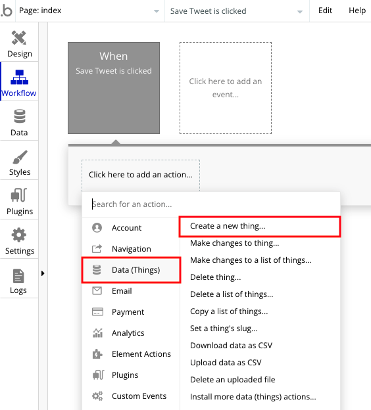Expand the Page: index dropdown arrow
The width and height of the screenshot is (371, 410).
click(157, 11)
